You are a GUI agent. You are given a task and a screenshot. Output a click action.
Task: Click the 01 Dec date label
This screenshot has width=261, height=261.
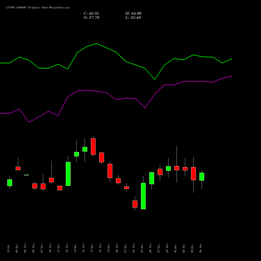point(175,248)
